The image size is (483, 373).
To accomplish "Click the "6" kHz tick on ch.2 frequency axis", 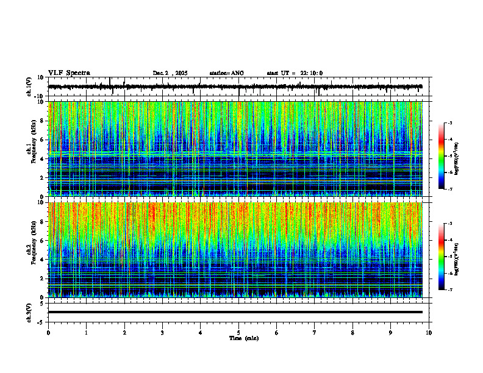I will coord(42,241).
